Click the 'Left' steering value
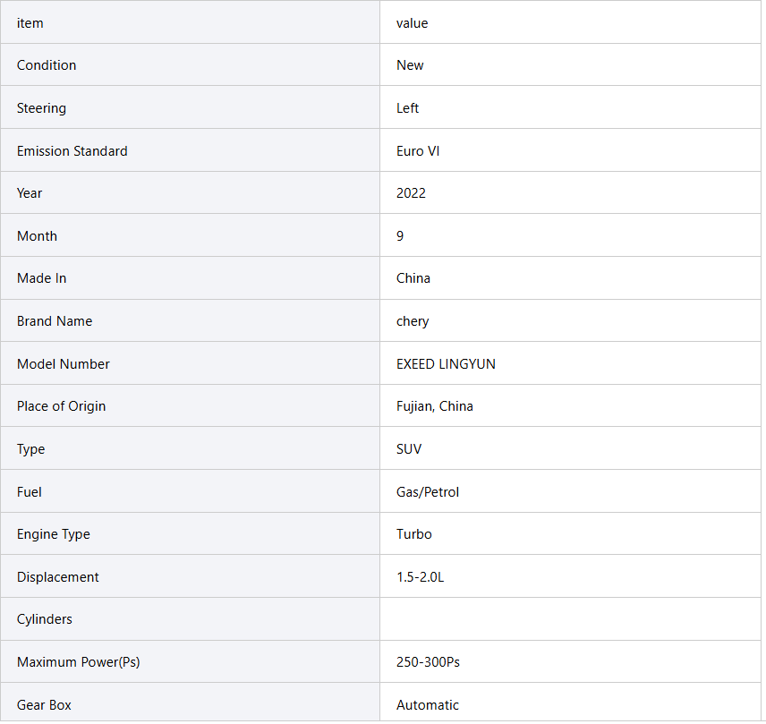This screenshot has width=766, height=724. 407,108
